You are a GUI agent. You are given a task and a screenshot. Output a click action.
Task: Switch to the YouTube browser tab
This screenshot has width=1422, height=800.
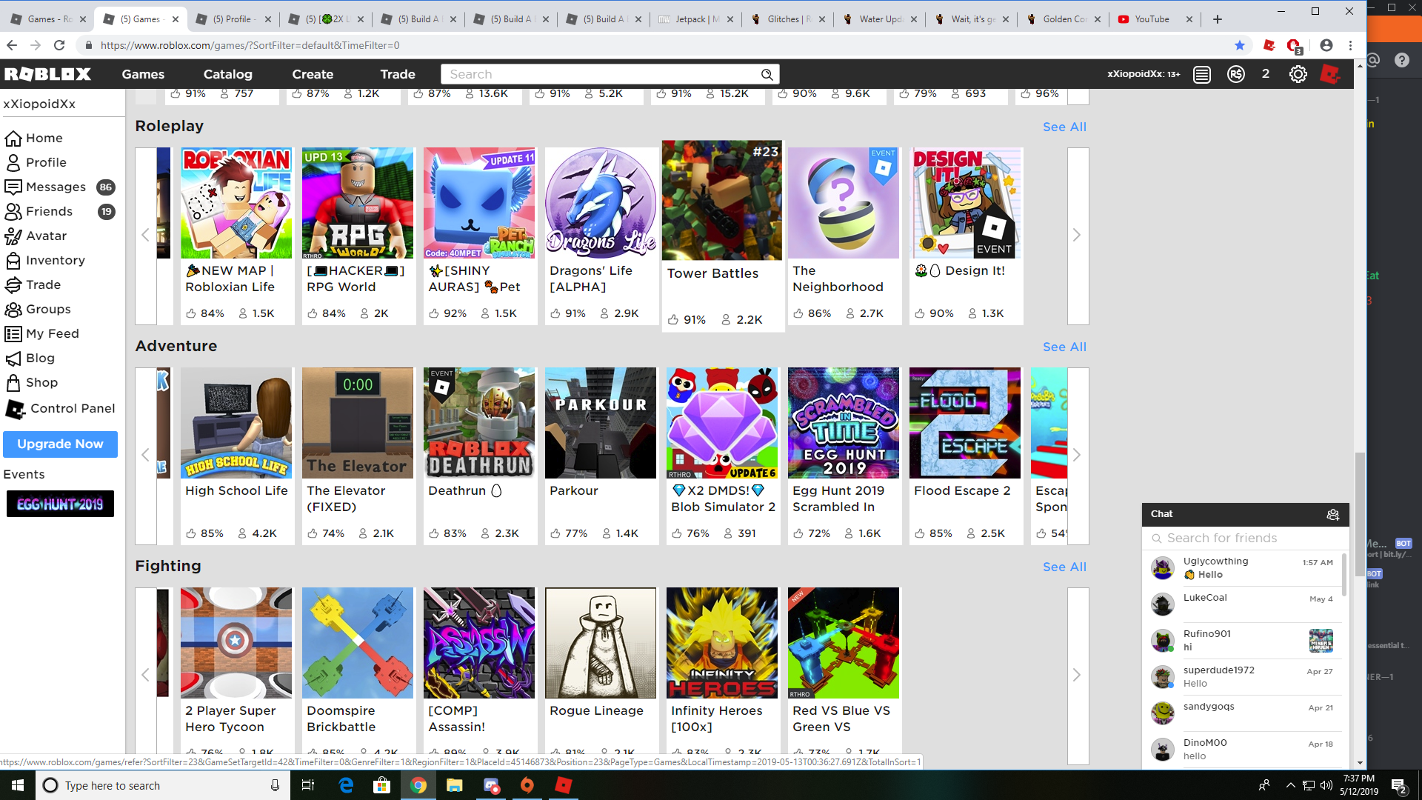click(1151, 19)
